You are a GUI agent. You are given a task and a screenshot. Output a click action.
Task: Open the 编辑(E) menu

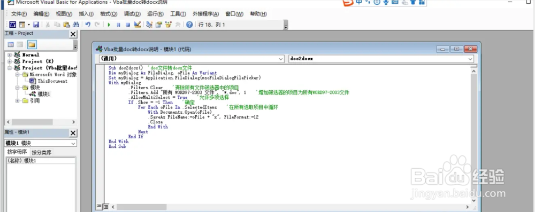click(41, 14)
